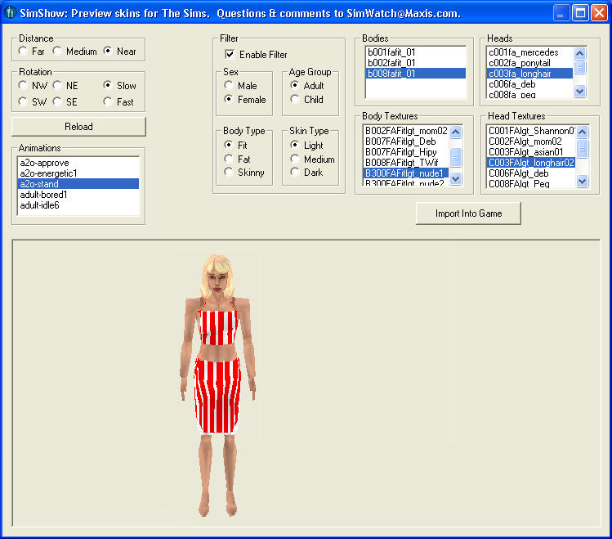Click the Import Into Game button
The width and height of the screenshot is (612, 539).
click(x=468, y=213)
